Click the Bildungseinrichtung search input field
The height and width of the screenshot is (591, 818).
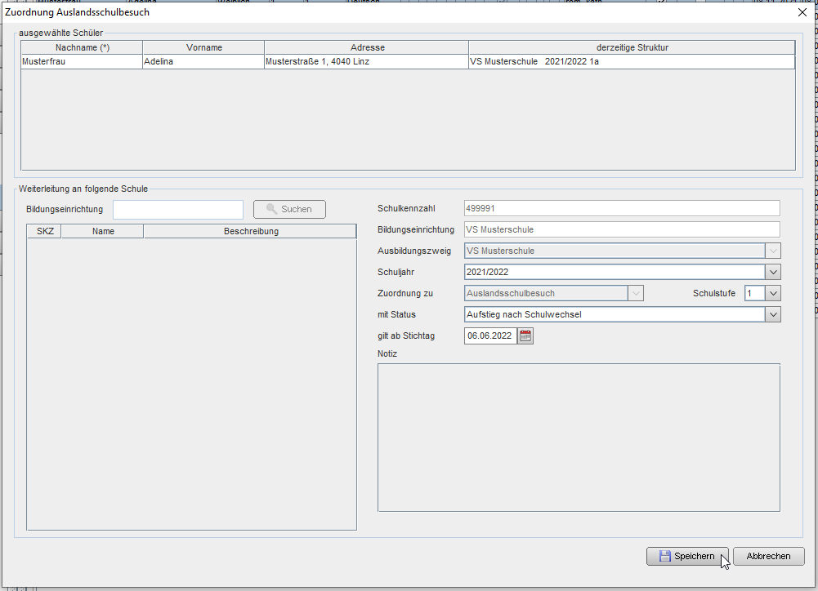pos(178,210)
